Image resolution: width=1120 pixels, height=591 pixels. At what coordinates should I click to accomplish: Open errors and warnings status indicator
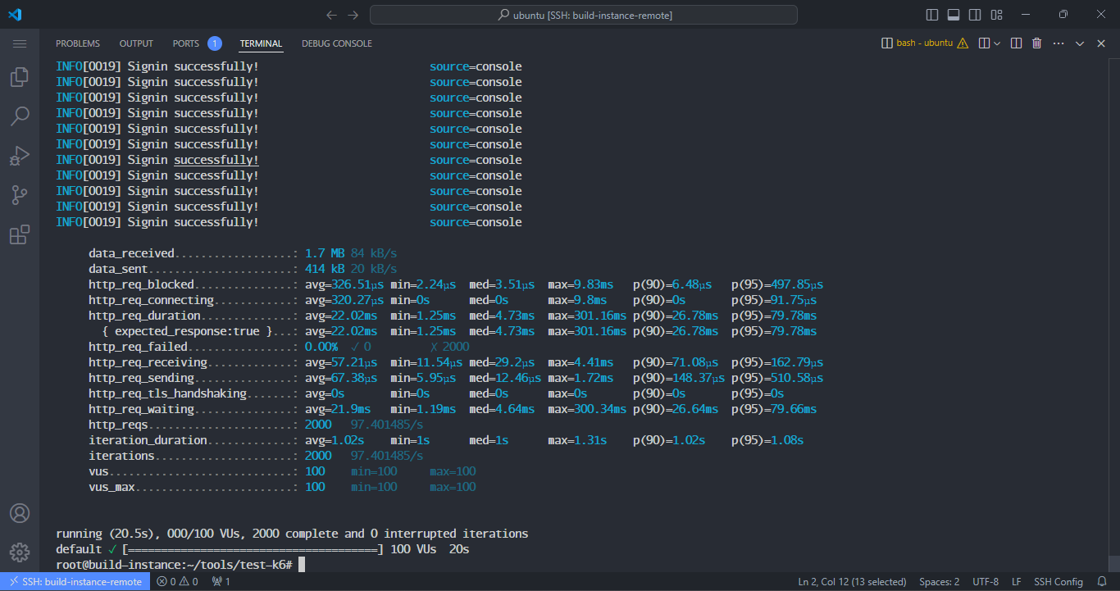tap(178, 581)
